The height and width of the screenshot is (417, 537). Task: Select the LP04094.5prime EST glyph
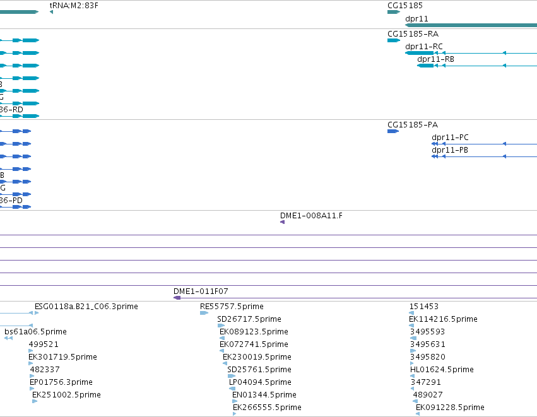point(232,389)
